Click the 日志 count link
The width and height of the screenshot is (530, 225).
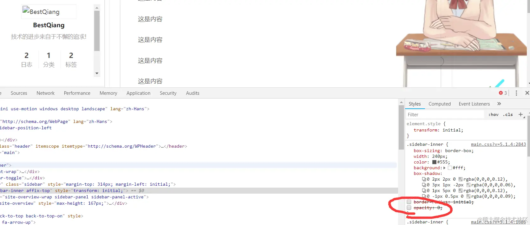[x=27, y=60]
